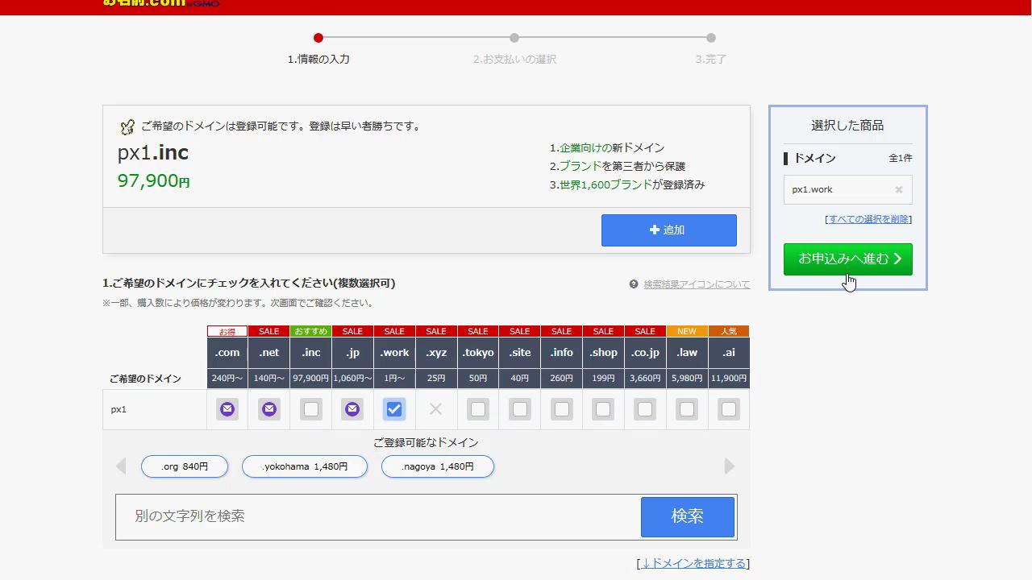Select the .org 840円 domain option
1032x580 pixels.
coord(185,466)
